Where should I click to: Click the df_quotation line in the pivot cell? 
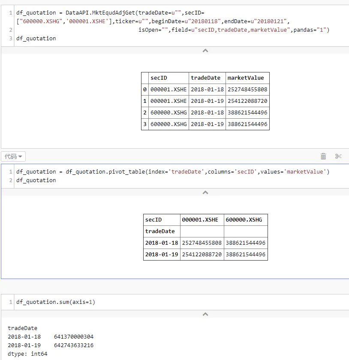(x=36, y=180)
